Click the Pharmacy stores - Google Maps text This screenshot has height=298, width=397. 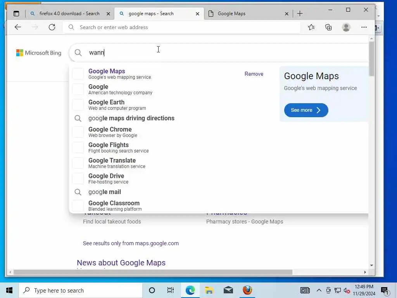click(x=244, y=222)
